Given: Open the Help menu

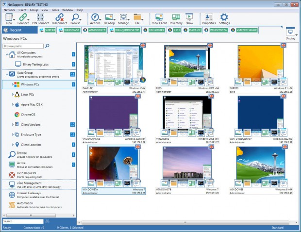Looking at the screenshot, I should point(80,10).
